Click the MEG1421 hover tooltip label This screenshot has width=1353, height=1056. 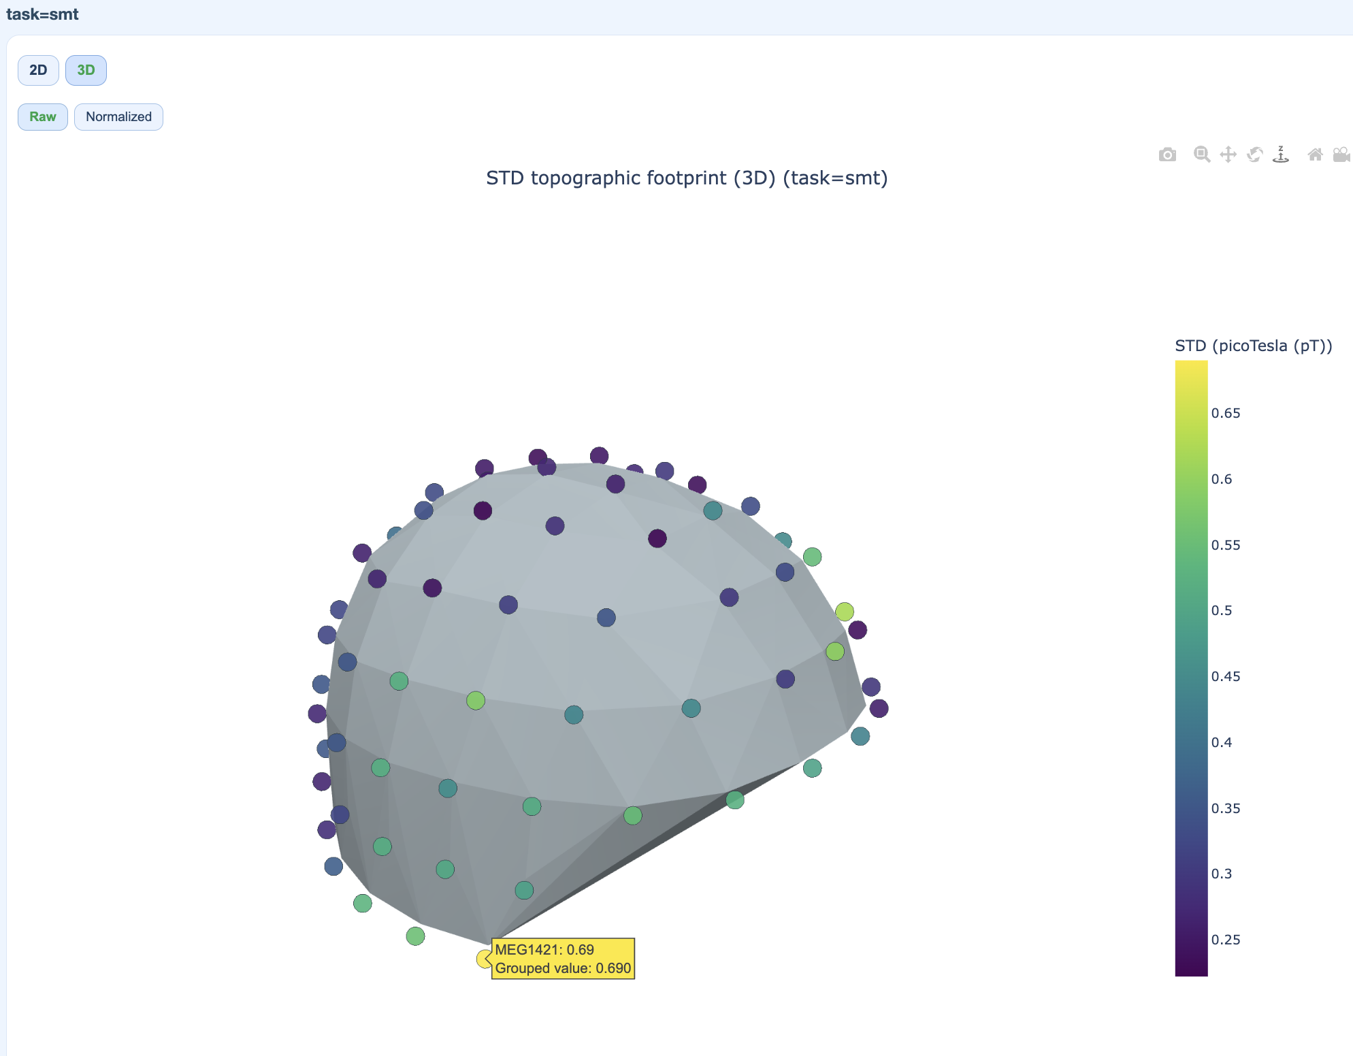(563, 959)
